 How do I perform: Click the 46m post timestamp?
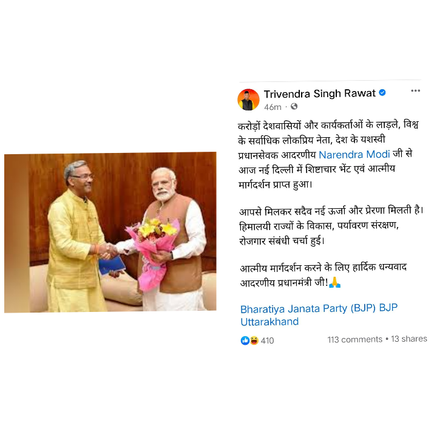(x=273, y=107)
